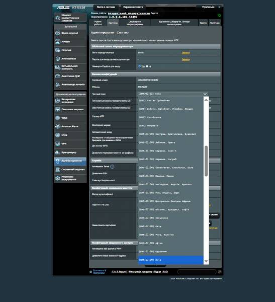Open AiProtection in the sidebar
The height and width of the screenshot is (302, 275).
coord(70,59)
